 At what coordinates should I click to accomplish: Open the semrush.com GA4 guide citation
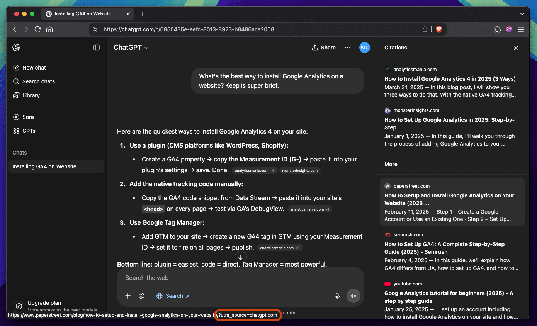452,251
